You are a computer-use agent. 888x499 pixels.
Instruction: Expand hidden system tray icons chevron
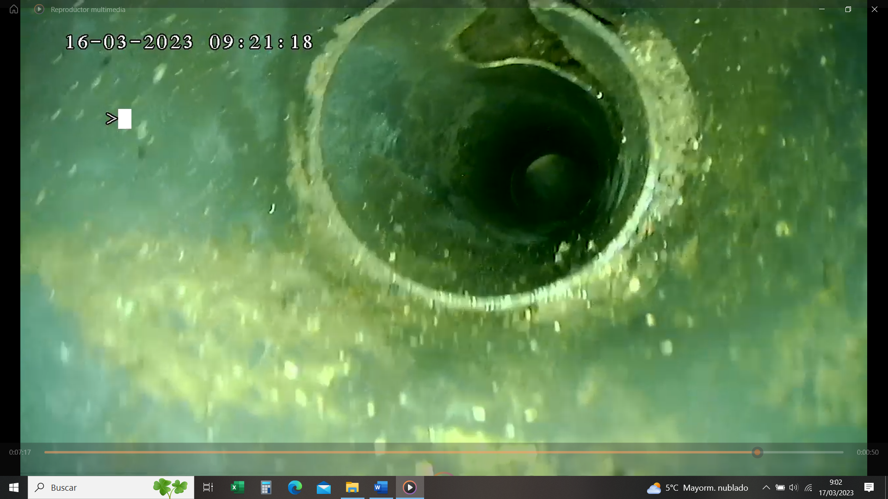pos(766,487)
